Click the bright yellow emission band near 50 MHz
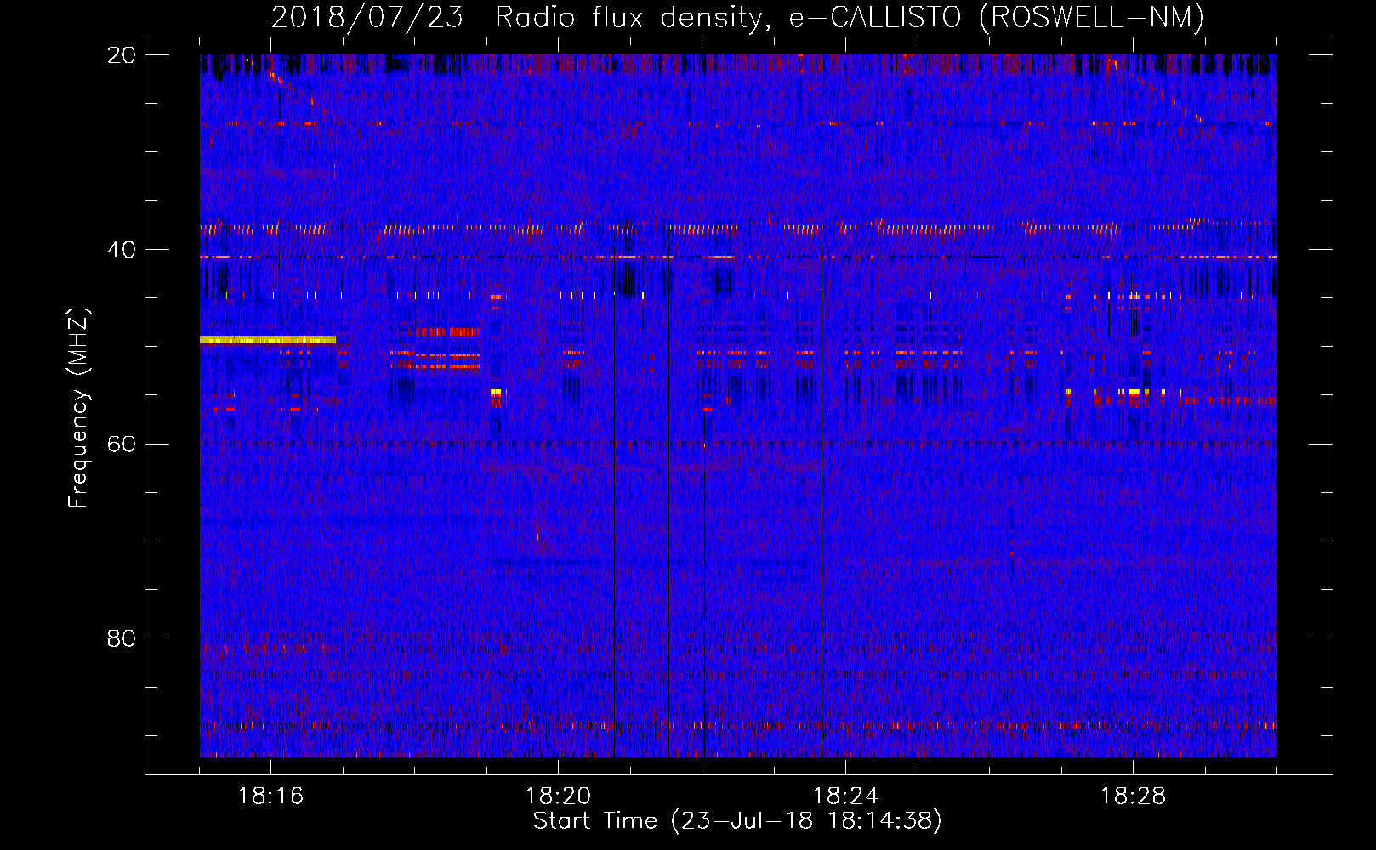1376x850 pixels. [268, 340]
